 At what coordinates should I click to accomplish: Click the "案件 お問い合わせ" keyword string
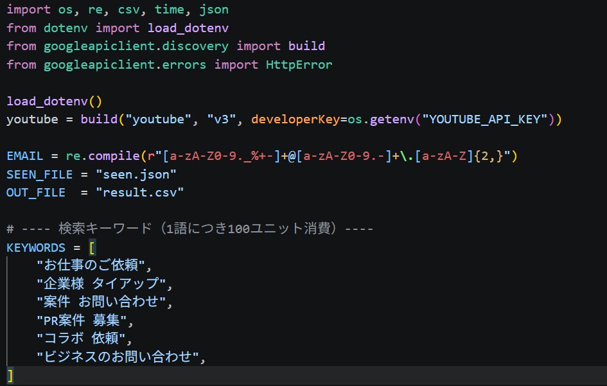tap(101, 302)
